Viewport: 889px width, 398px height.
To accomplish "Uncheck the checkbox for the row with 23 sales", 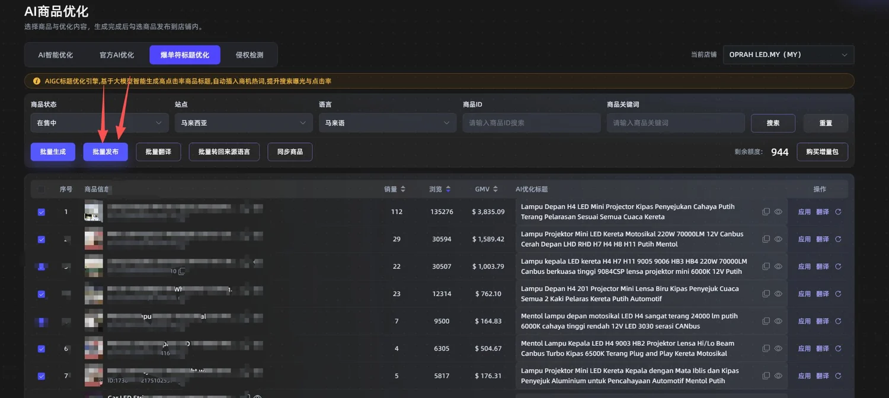I will coord(41,294).
